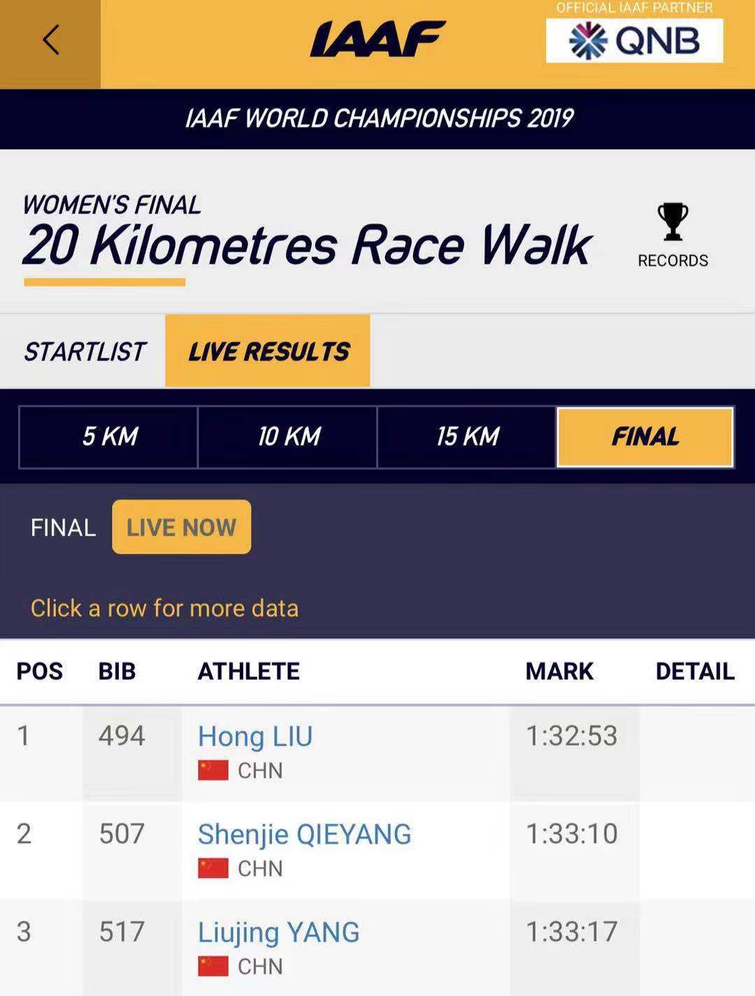Show the 5 KM split results

109,436
